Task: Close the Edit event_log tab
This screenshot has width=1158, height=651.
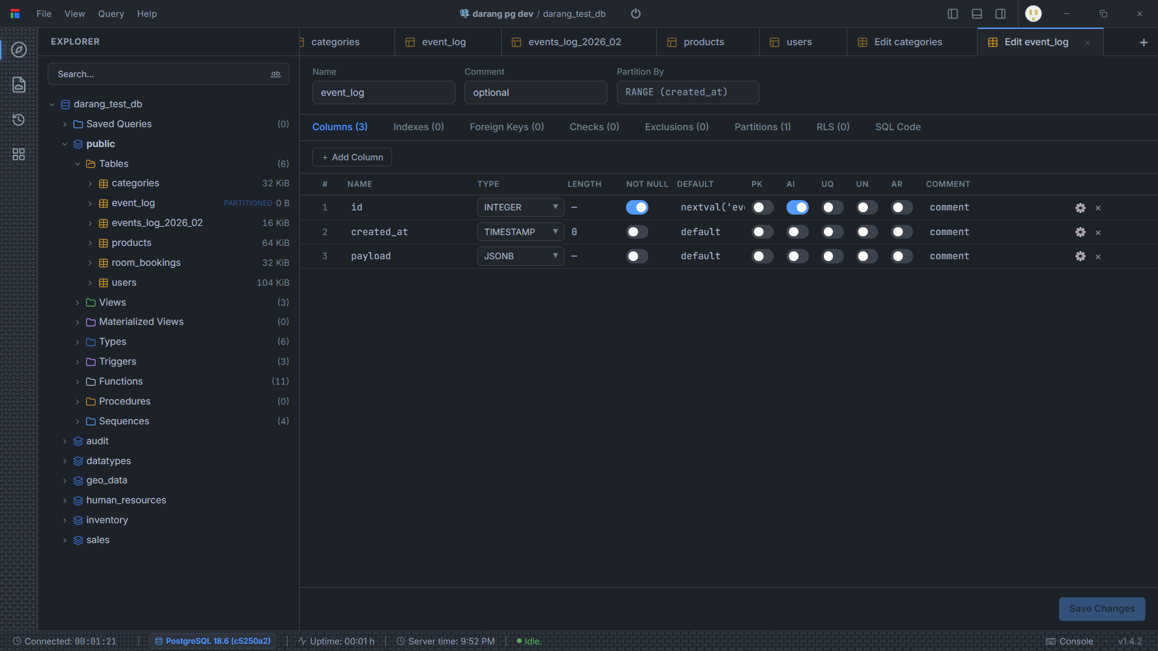Action: (x=1087, y=42)
